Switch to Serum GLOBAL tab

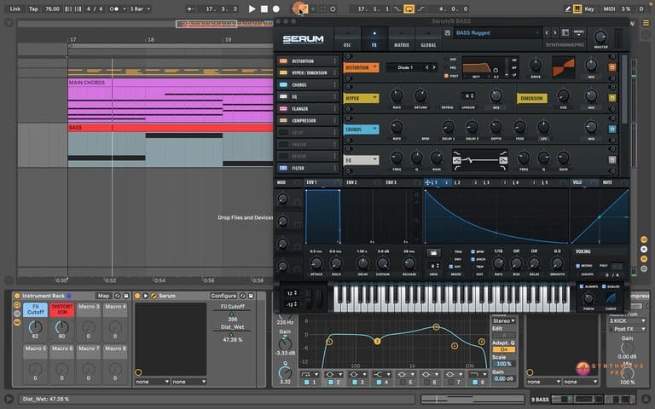pos(428,38)
